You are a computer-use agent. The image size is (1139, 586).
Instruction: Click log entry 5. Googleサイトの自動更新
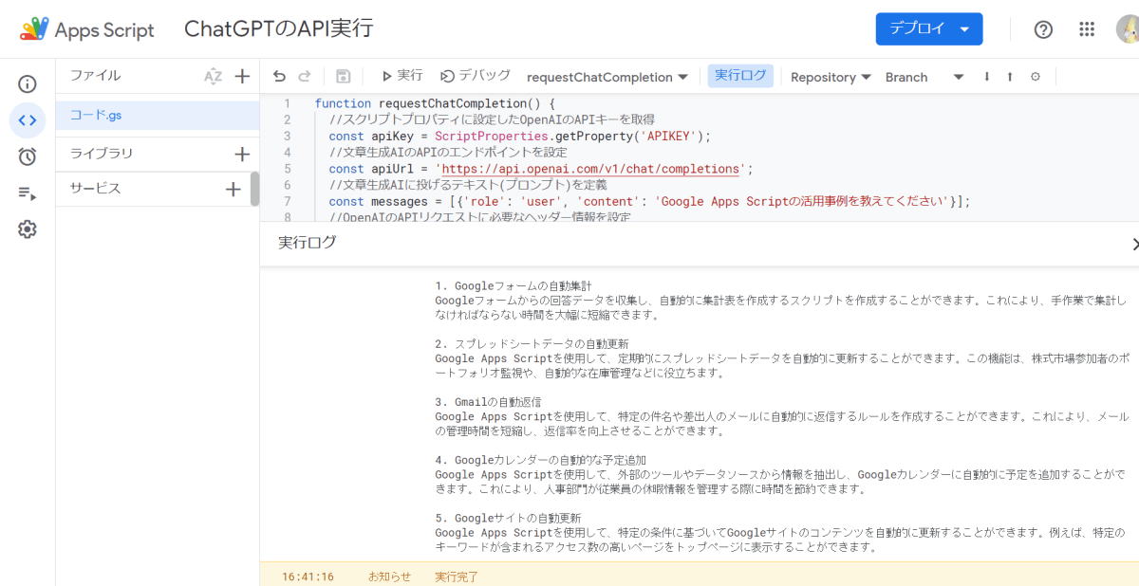click(508, 519)
